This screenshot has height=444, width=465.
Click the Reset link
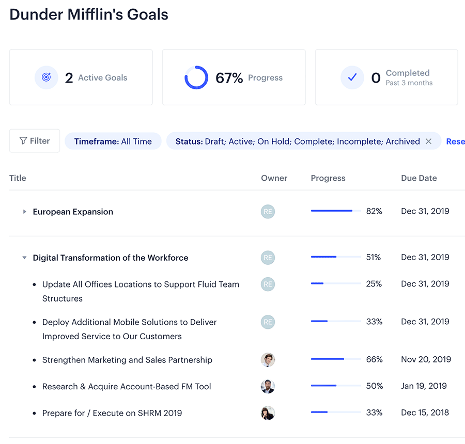tap(456, 141)
